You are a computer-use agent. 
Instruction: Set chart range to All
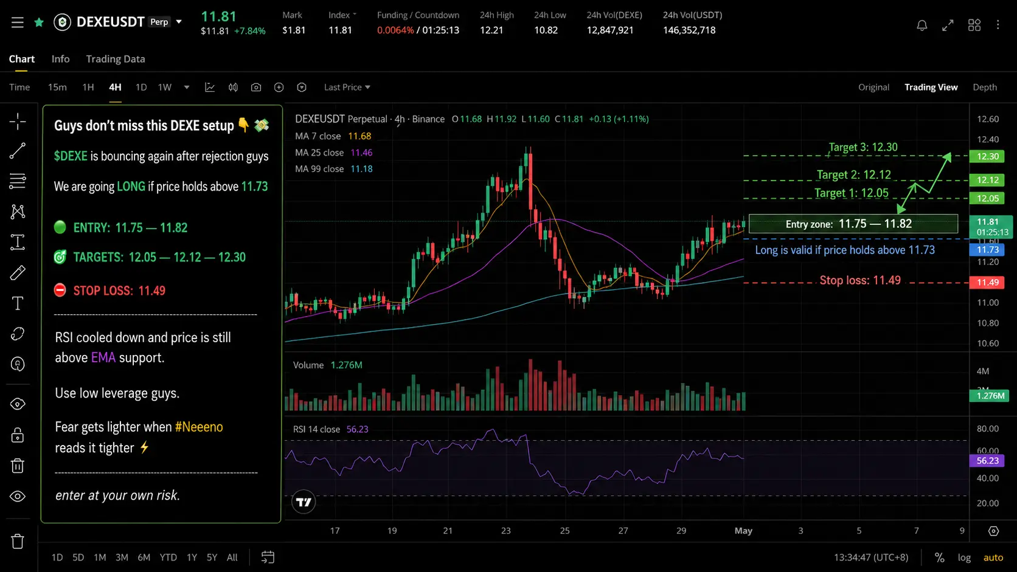pyautogui.click(x=232, y=557)
